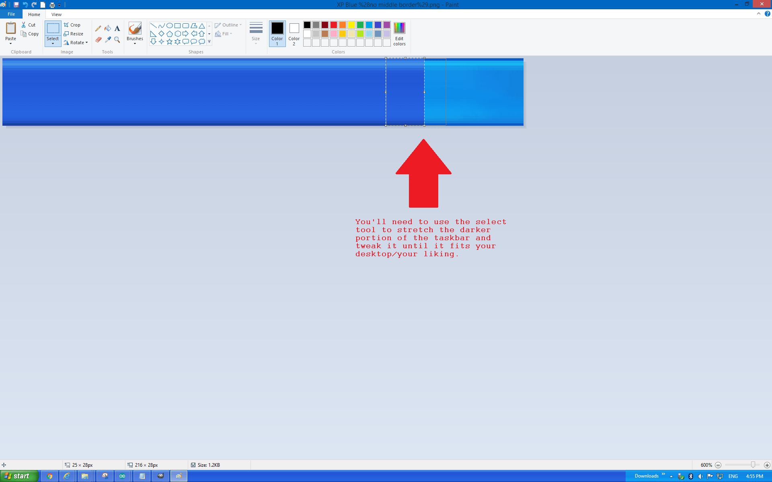Select the Magnifier tool
Image resolution: width=772 pixels, height=482 pixels.
(x=117, y=40)
